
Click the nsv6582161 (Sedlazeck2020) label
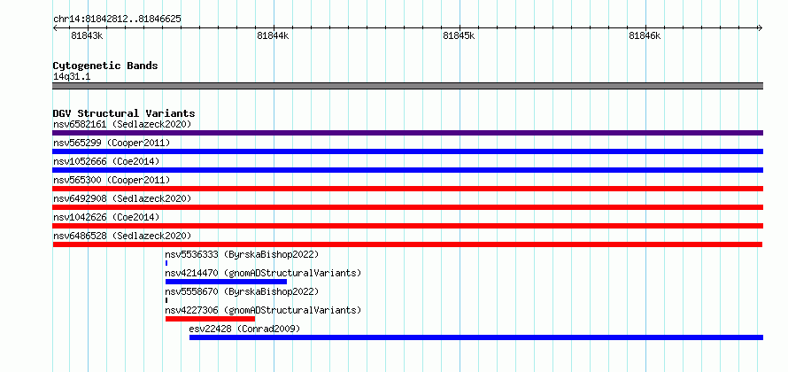(122, 124)
